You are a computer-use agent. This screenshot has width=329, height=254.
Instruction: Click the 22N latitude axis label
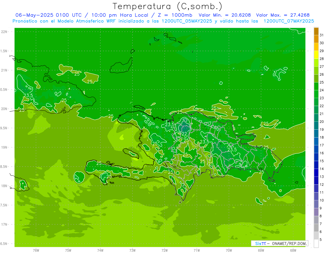pyautogui.click(x=5, y=32)
